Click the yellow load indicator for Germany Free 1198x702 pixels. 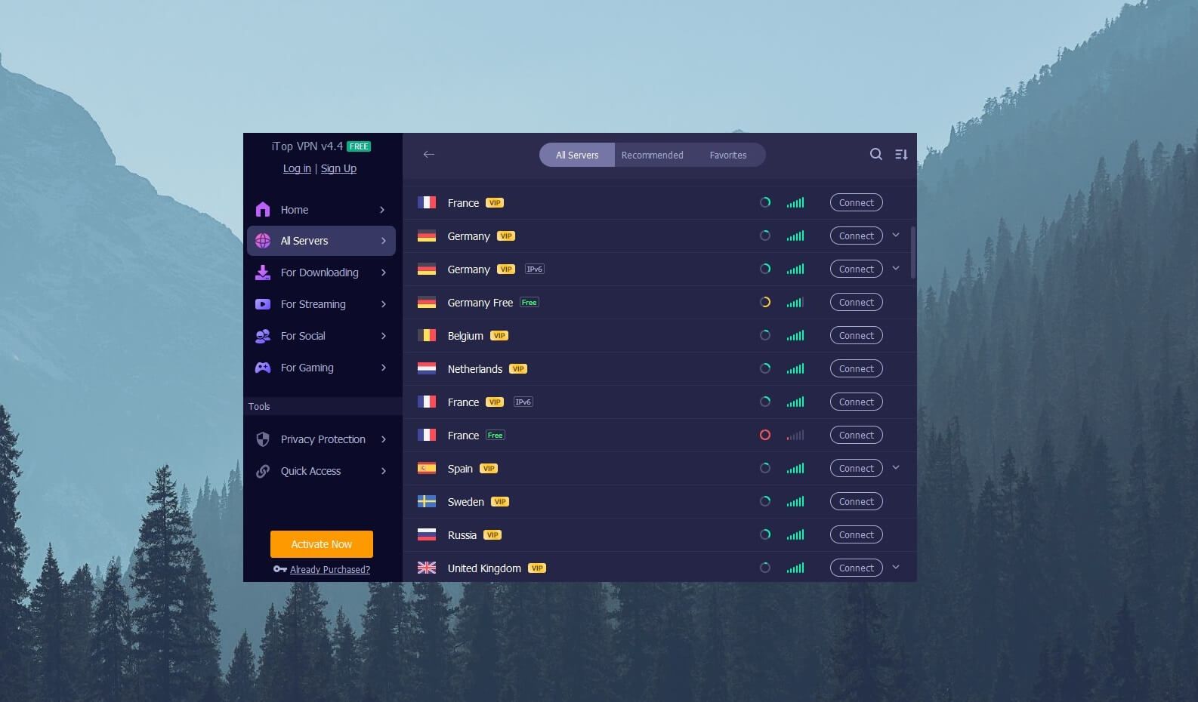click(765, 302)
